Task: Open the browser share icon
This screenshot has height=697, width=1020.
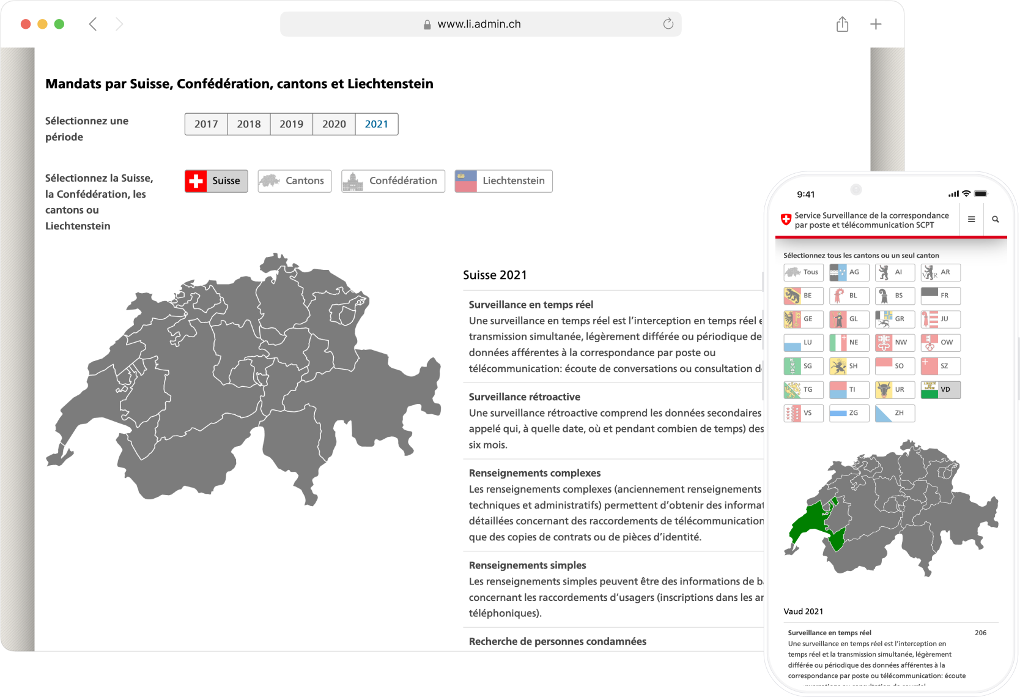Action: tap(843, 24)
